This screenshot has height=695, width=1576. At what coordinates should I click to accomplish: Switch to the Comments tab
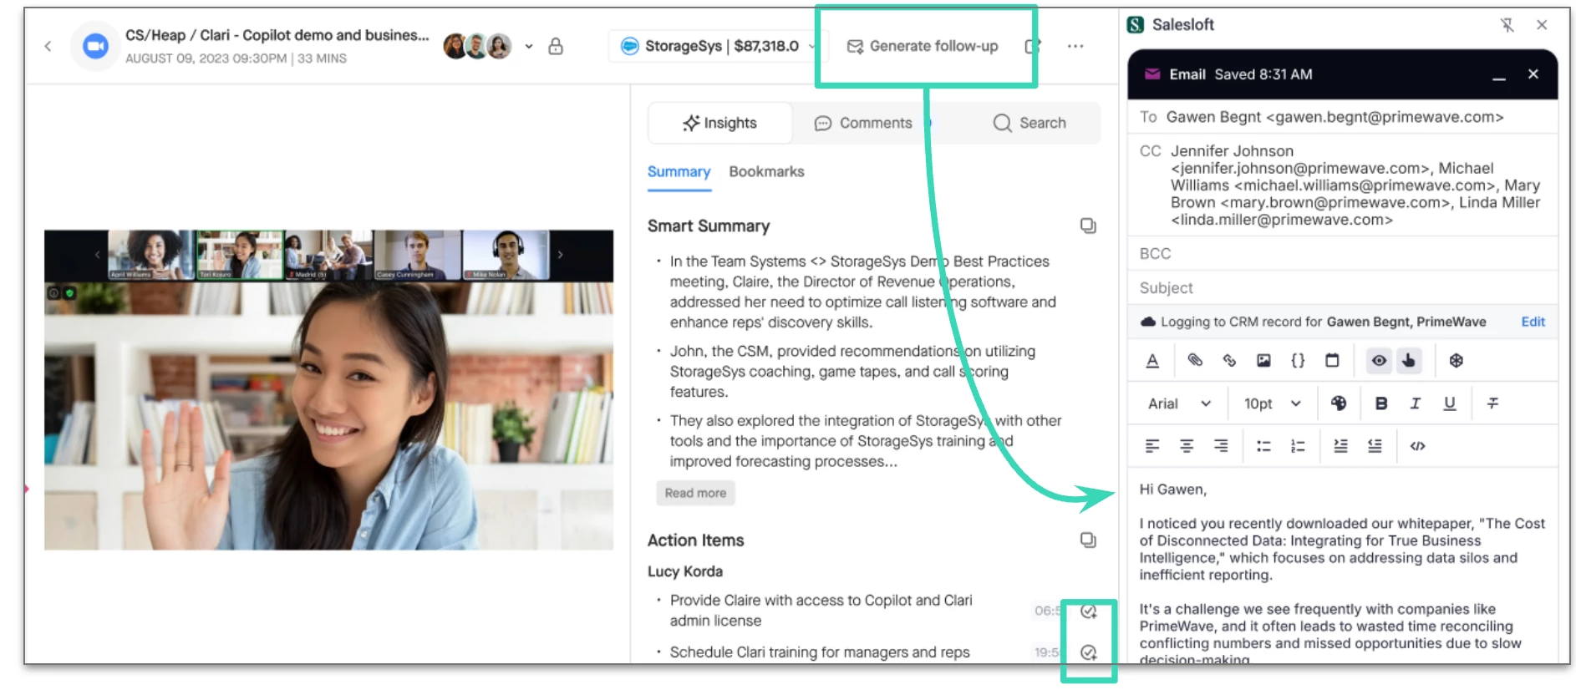863,123
